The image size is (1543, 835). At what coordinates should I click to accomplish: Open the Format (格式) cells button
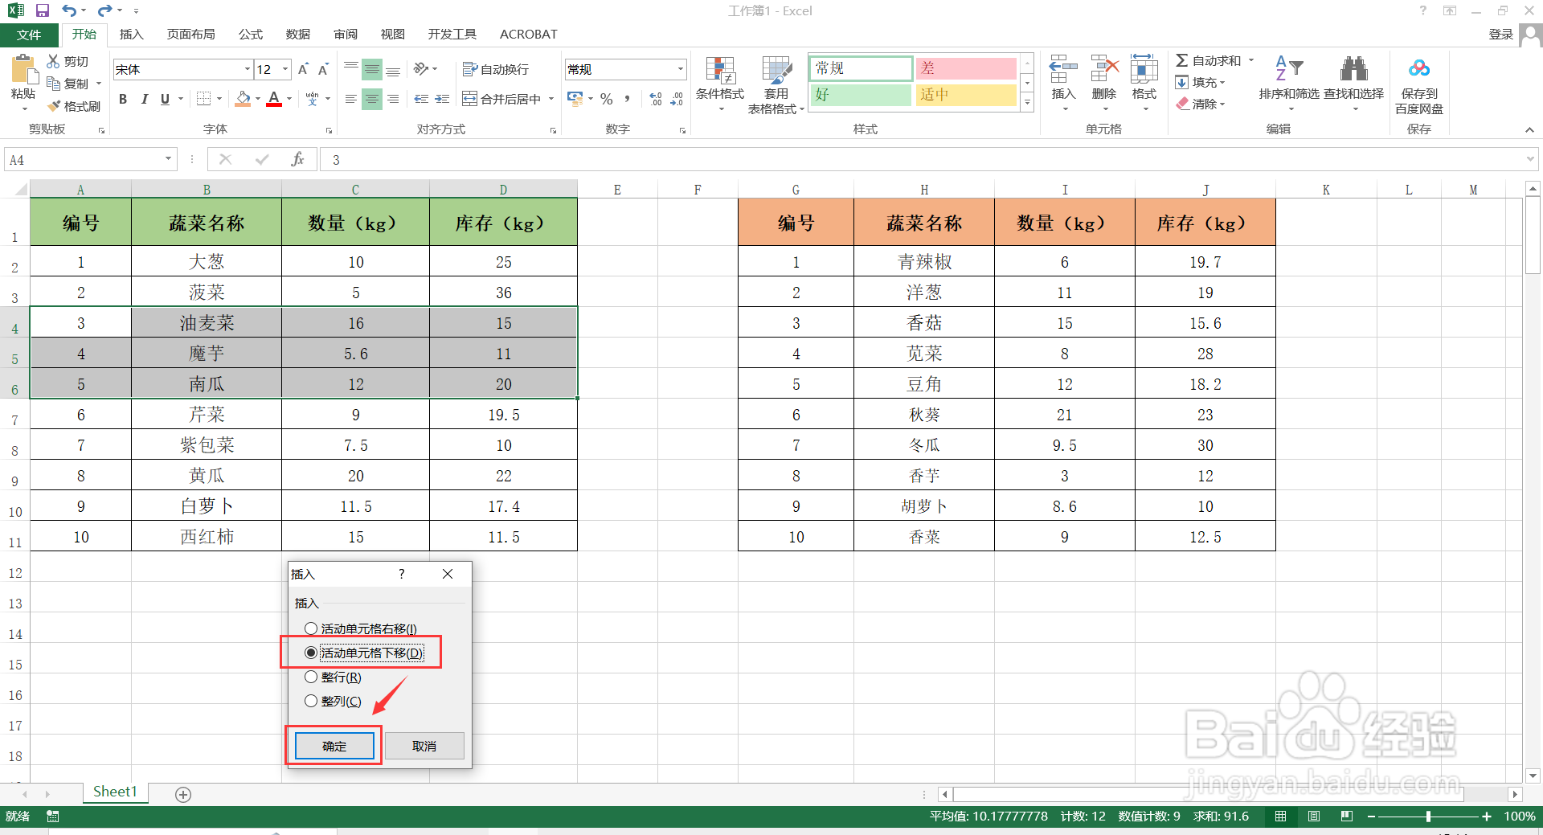point(1144,84)
